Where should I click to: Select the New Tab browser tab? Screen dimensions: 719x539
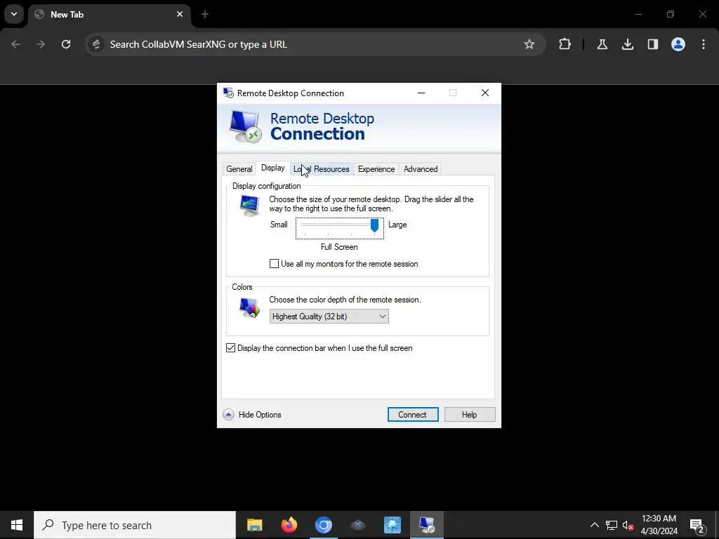pyautogui.click(x=110, y=15)
